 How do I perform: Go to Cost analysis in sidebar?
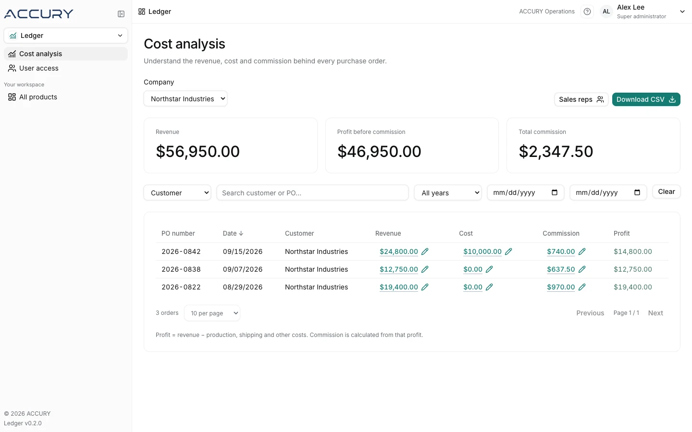66,54
